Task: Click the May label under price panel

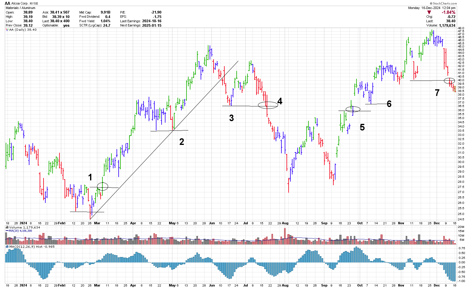Action: click(x=172, y=223)
